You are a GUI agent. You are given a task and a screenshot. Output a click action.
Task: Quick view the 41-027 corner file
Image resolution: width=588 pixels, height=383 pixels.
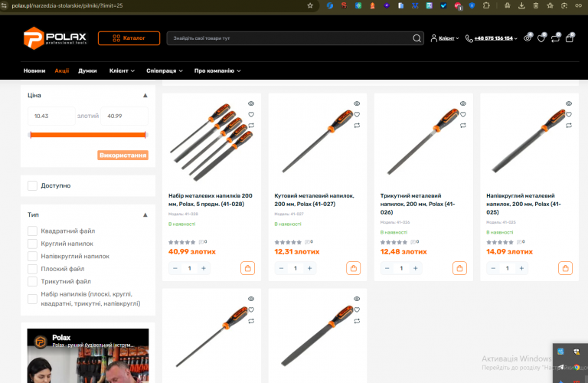pyautogui.click(x=357, y=103)
